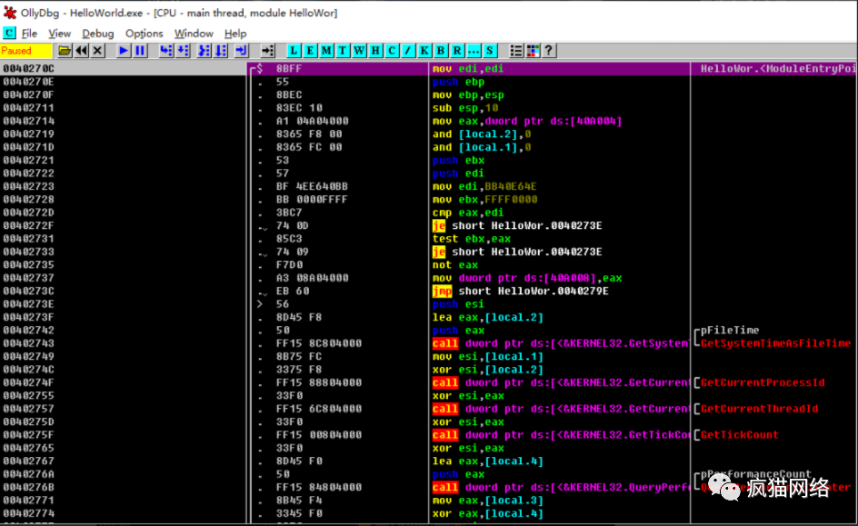Image resolution: width=858 pixels, height=526 pixels.
Task: Open appearance options colored grid icon
Action: 533,51
